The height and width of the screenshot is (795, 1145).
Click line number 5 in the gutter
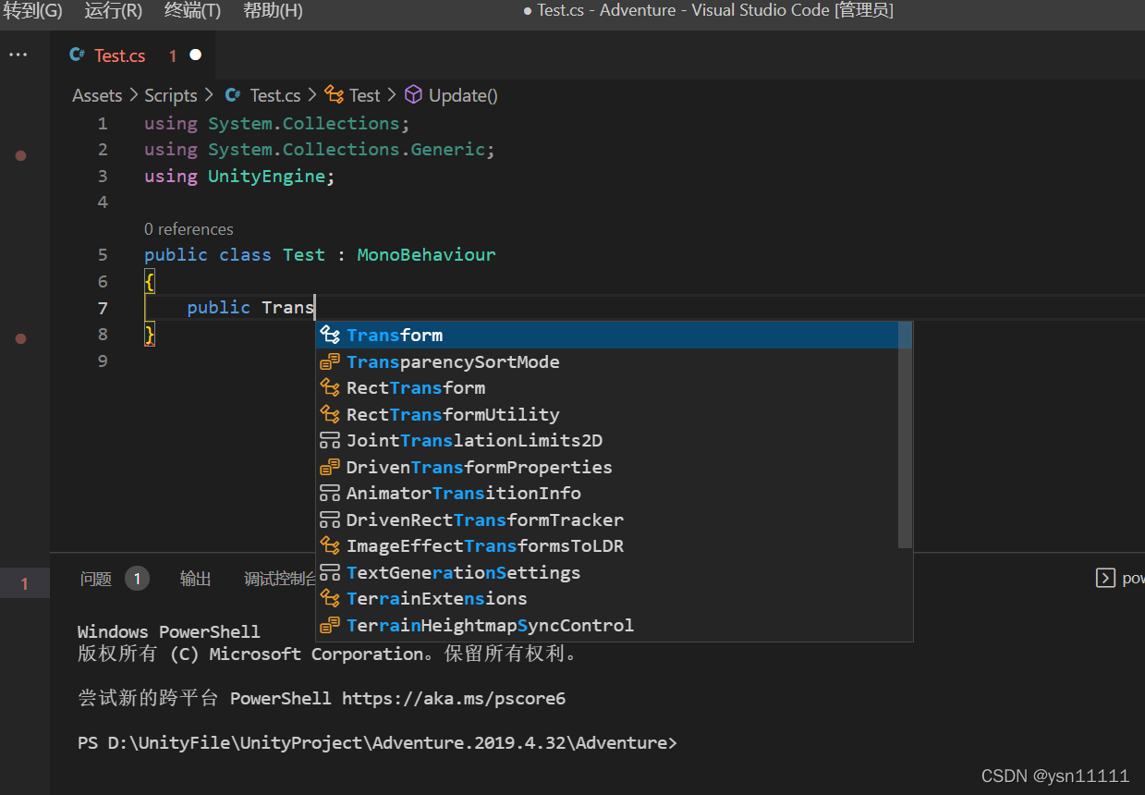tap(102, 254)
